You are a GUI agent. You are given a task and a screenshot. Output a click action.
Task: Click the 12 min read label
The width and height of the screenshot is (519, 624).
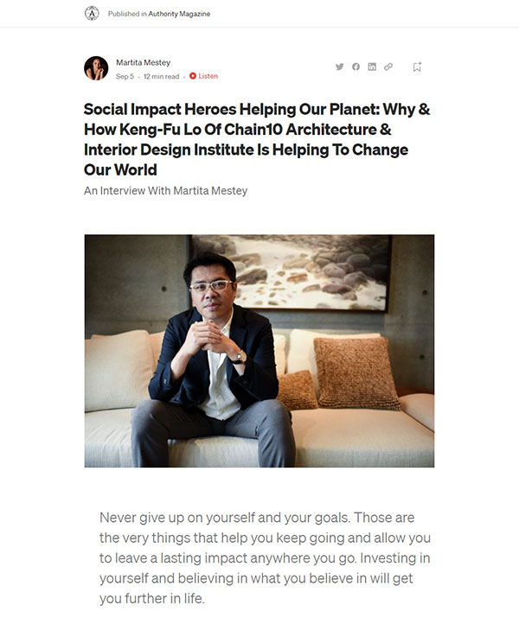point(161,76)
